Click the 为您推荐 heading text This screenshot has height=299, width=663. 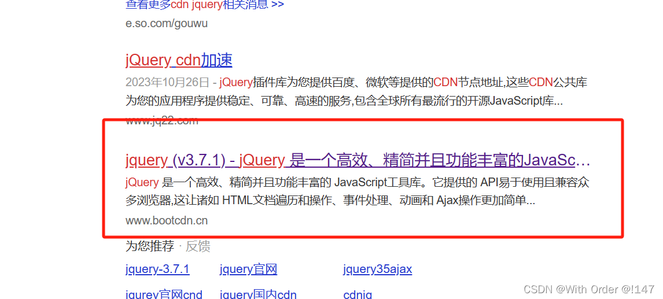click(150, 246)
